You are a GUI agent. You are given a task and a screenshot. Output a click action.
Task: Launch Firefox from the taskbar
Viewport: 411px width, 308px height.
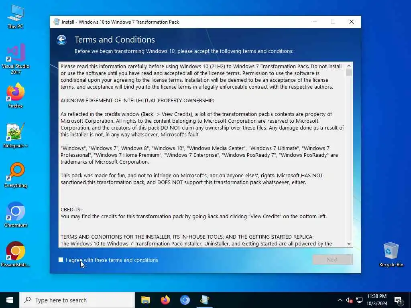[165, 300]
